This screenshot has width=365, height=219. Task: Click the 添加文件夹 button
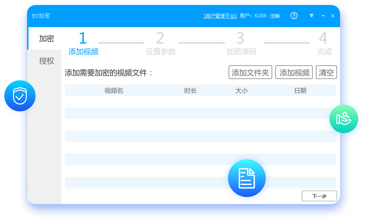pos(250,72)
